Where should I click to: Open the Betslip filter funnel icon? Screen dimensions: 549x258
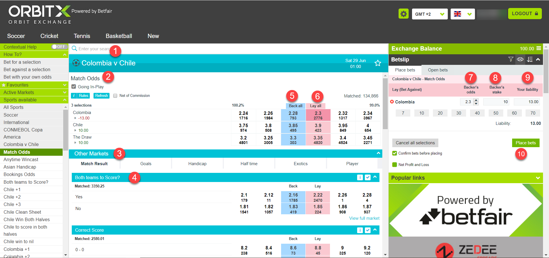point(511,59)
